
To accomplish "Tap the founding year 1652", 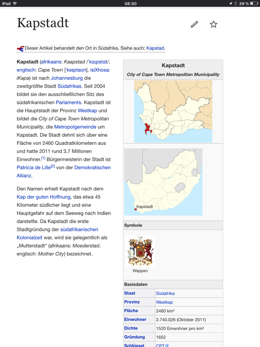I will (161, 337).
